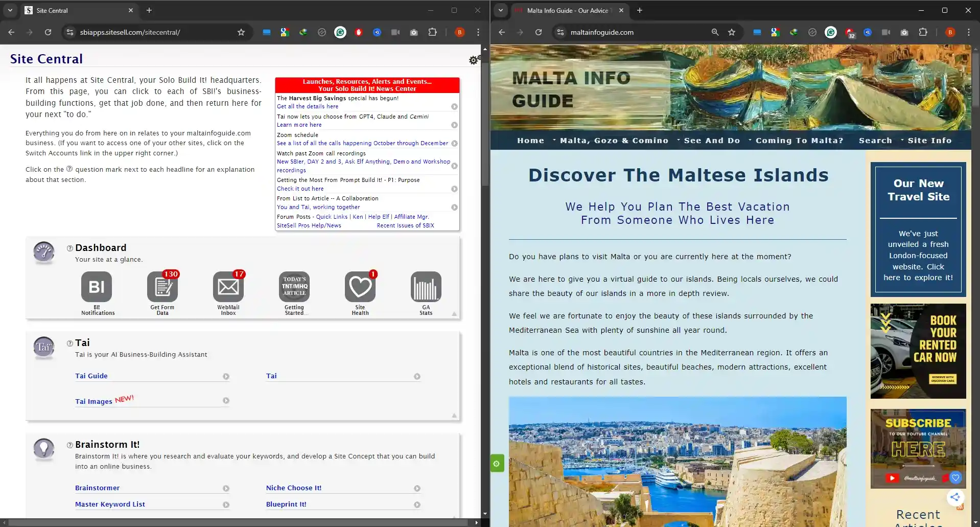Viewport: 980px width, 527px height.
Task: Click the heart icon in YouTube subscribe banner
Action: coord(956,478)
